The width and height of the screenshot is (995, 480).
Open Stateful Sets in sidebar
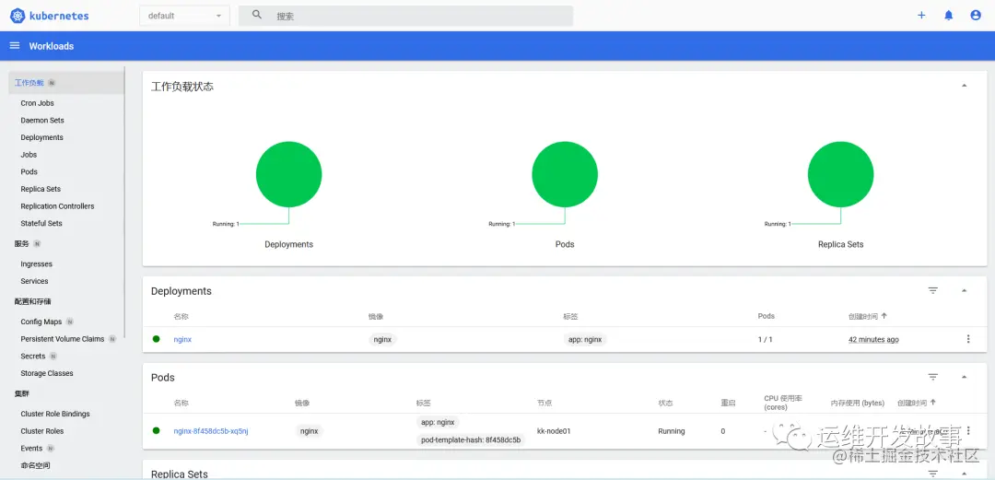click(x=41, y=223)
